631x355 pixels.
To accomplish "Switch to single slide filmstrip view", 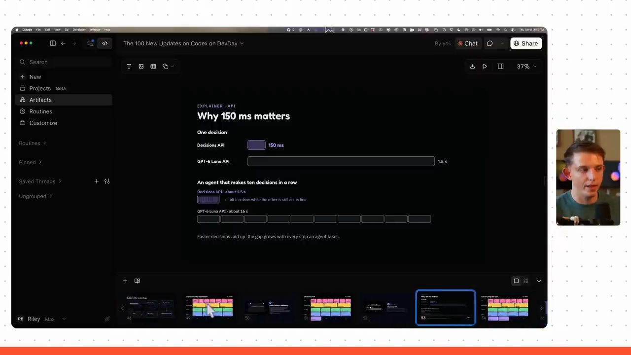I will pos(516,281).
